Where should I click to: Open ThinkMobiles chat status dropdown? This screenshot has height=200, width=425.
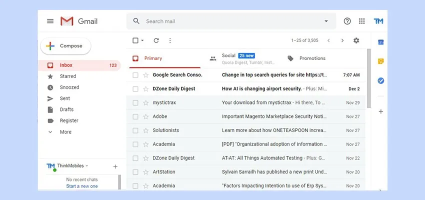(x=86, y=165)
